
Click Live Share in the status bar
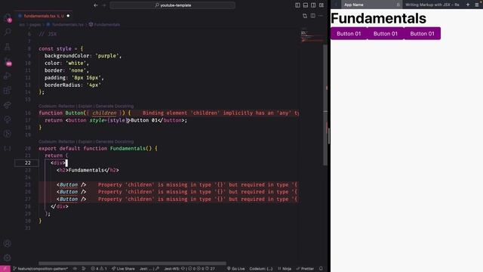(x=123, y=269)
